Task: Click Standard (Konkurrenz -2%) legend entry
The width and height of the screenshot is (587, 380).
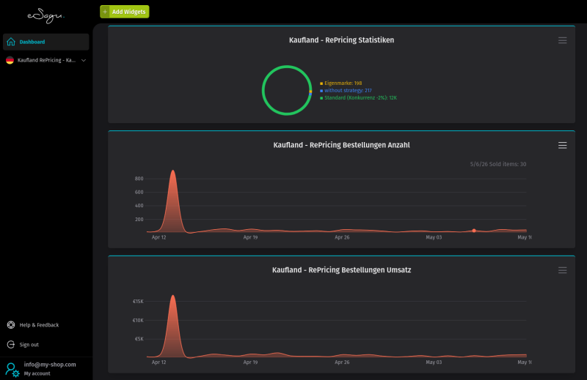Action: (x=358, y=98)
